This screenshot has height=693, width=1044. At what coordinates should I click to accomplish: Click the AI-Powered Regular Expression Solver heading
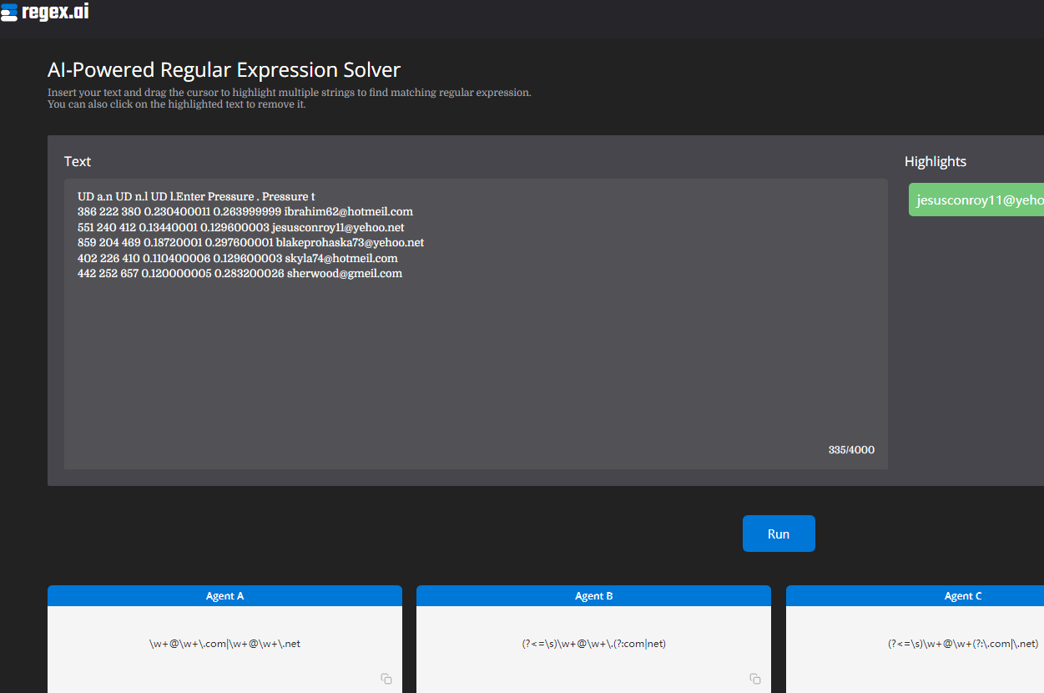(x=224, y=70)
